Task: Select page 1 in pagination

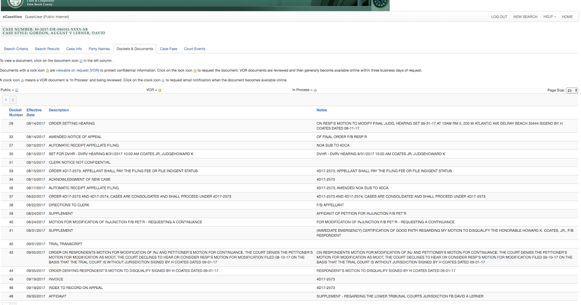Action: coord(6,100)
